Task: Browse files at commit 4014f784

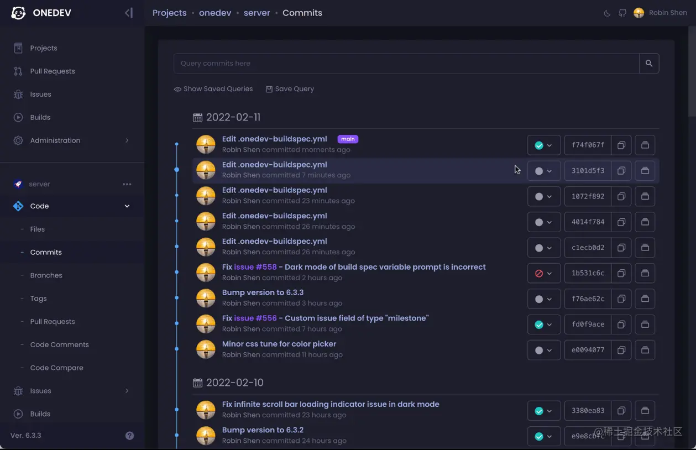Action: click(x=645, y=222)
